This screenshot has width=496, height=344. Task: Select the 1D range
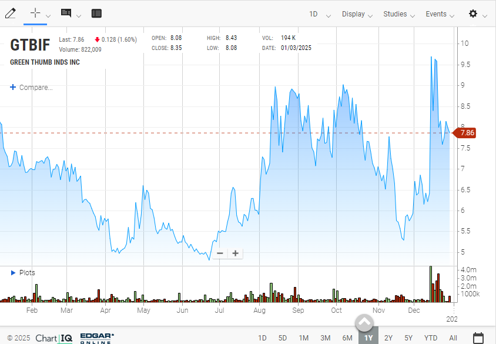[x=262, y=338]
